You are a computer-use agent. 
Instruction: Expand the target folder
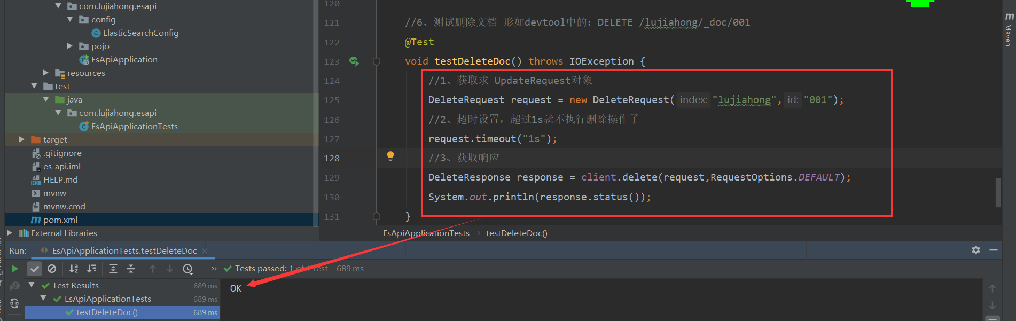(x=22, y=139)
